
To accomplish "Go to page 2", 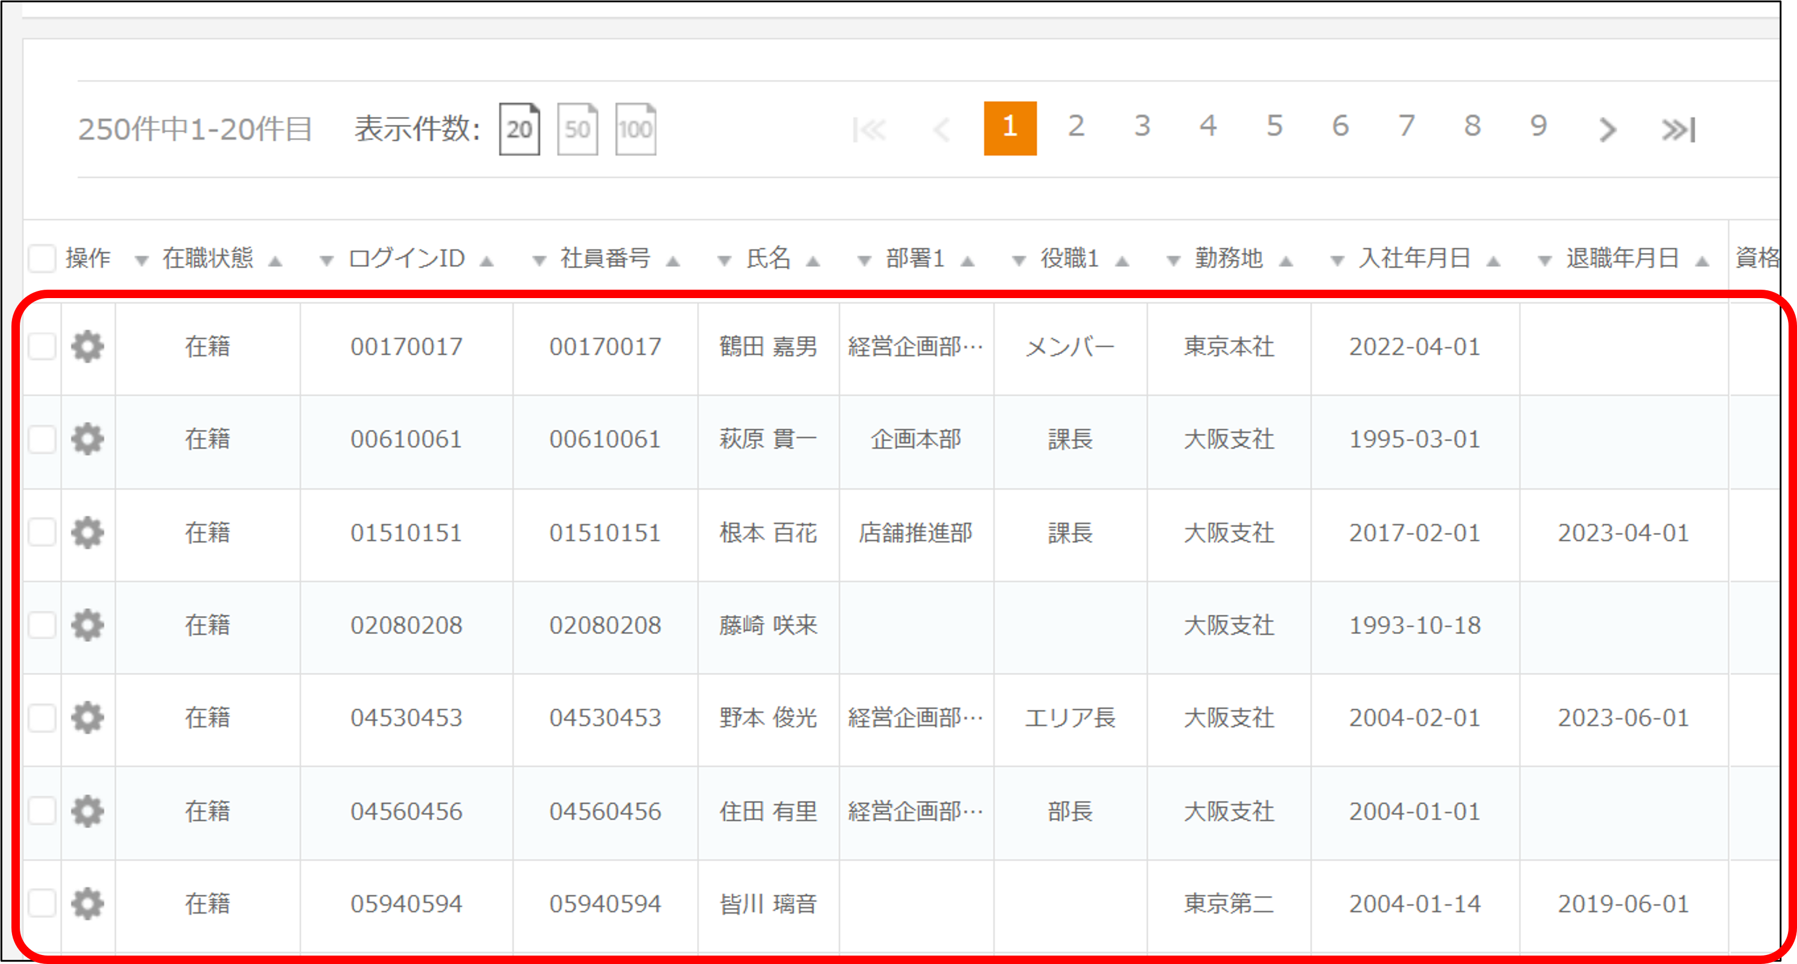I will click(1076, 127).
